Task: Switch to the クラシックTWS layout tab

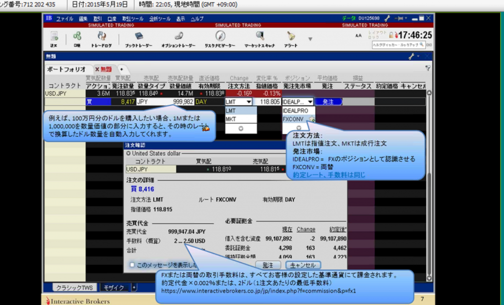Action: click(x=74, y=288)
